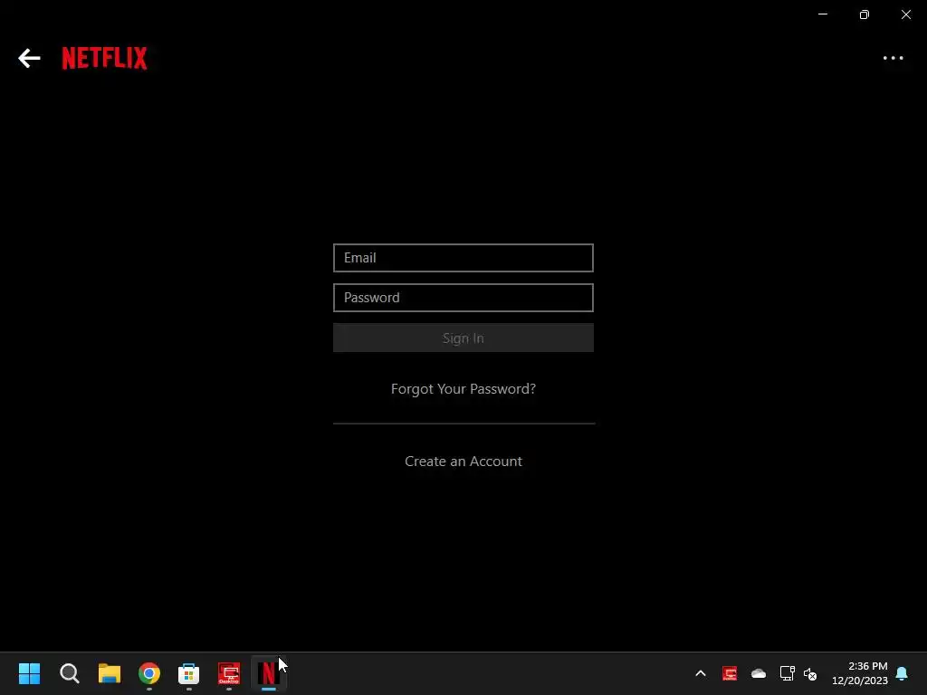Click the muted volume tray icon
The image size is (927, 695).
click(810, 673)
